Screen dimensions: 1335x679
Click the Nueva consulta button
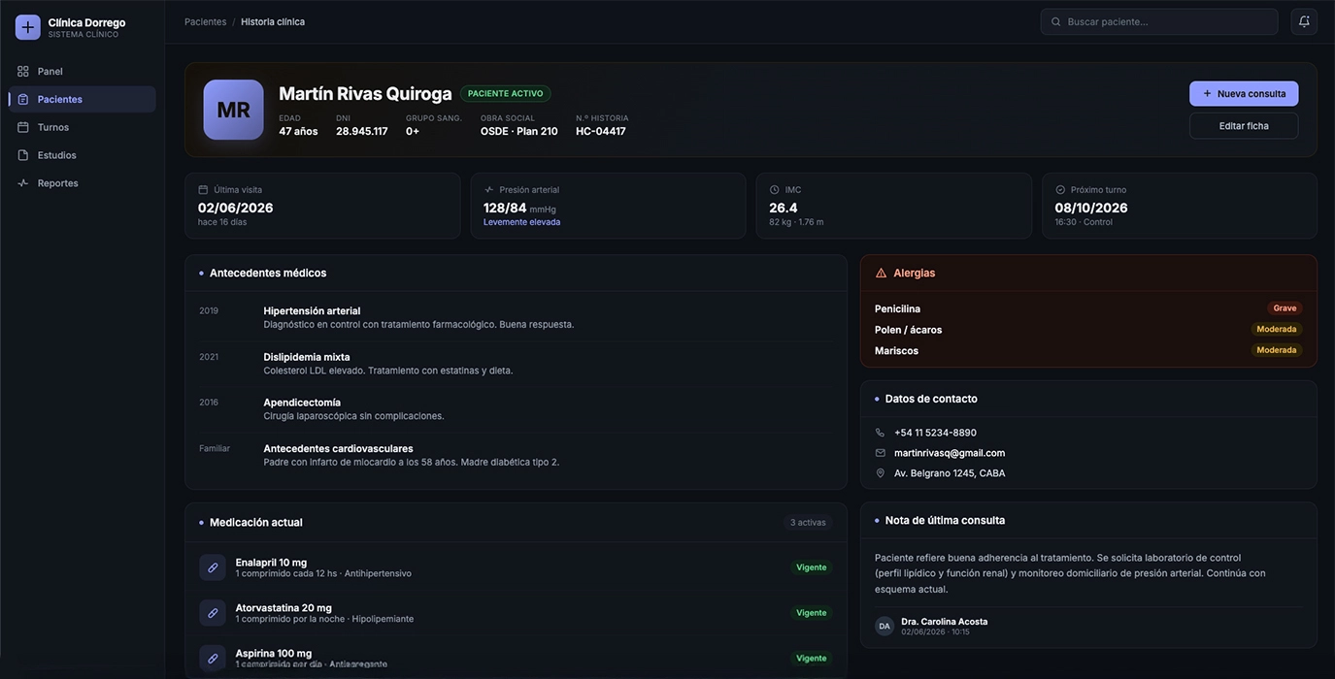[1244, 94]
